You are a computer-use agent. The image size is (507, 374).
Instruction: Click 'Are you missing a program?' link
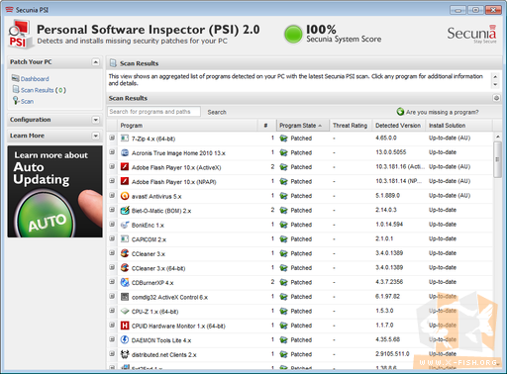(x=442, y=112)
